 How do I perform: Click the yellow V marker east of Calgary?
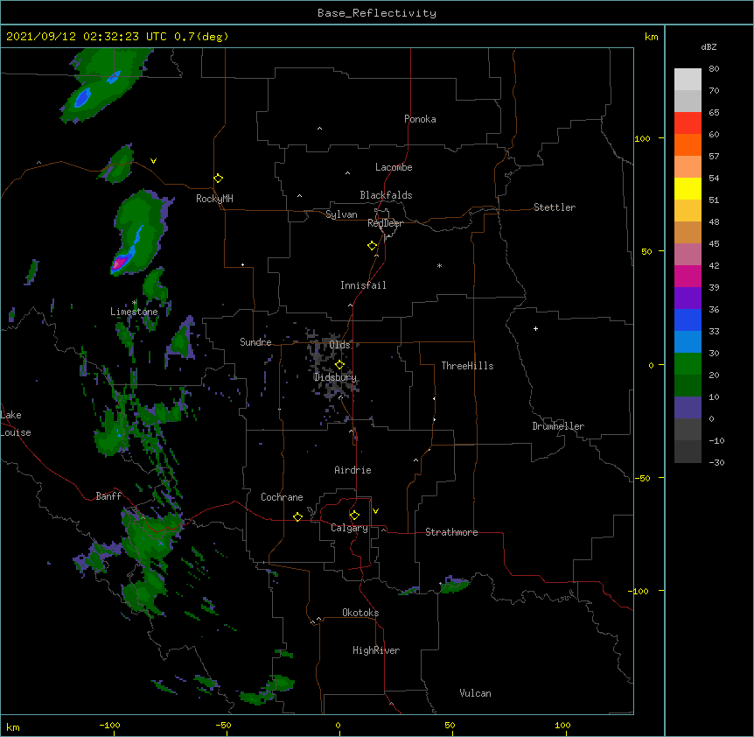click(x=375, y=511)
